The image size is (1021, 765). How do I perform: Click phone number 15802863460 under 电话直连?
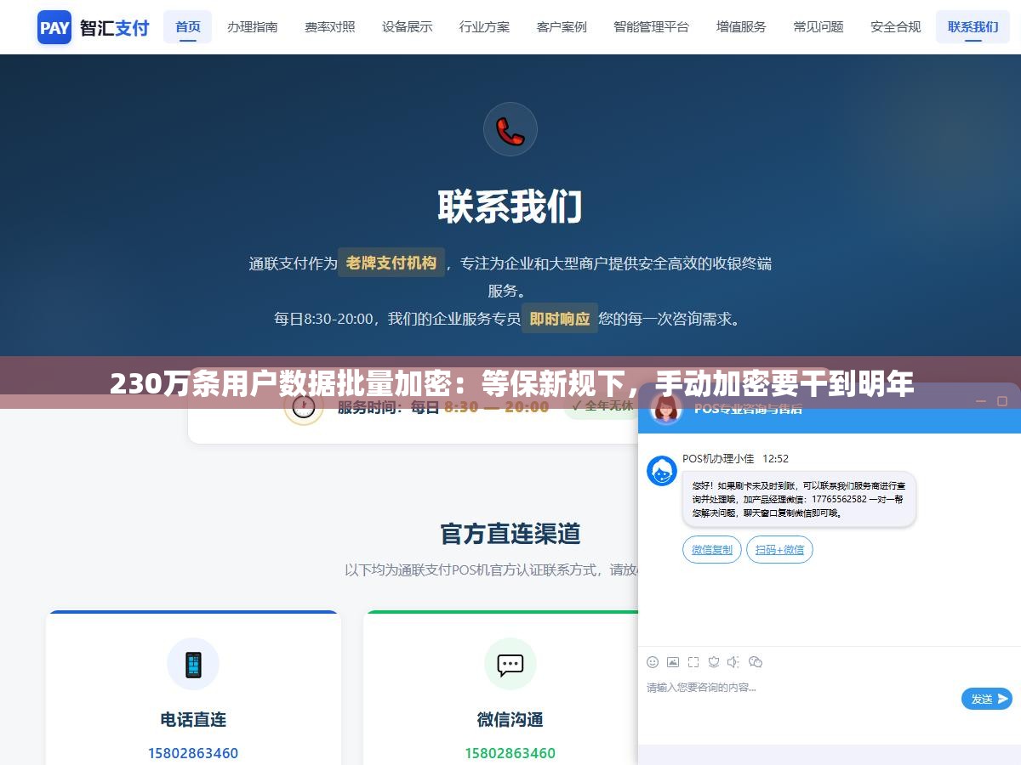pyautogui.click(x=193, y=753)
